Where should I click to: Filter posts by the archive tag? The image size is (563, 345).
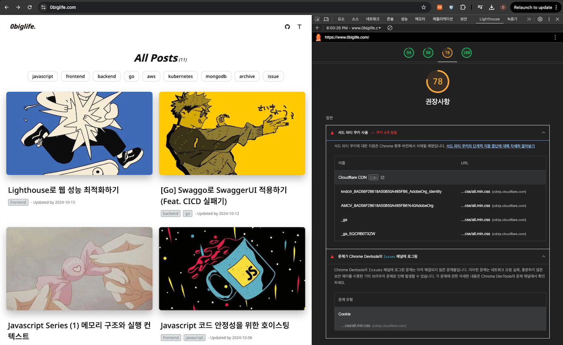[247, 76]
